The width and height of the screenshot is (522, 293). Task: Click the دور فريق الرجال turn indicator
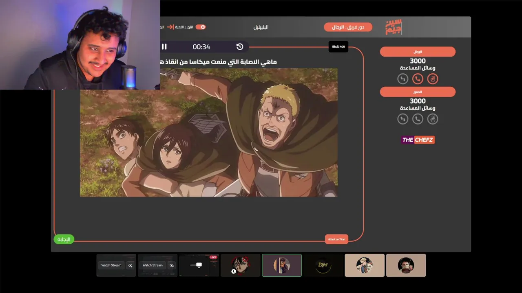[348, 27]
